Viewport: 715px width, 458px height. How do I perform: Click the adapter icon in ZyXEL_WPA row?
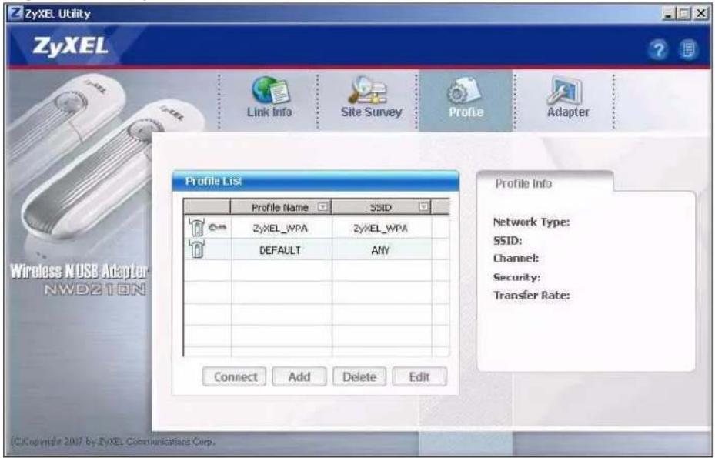[196, 227]
